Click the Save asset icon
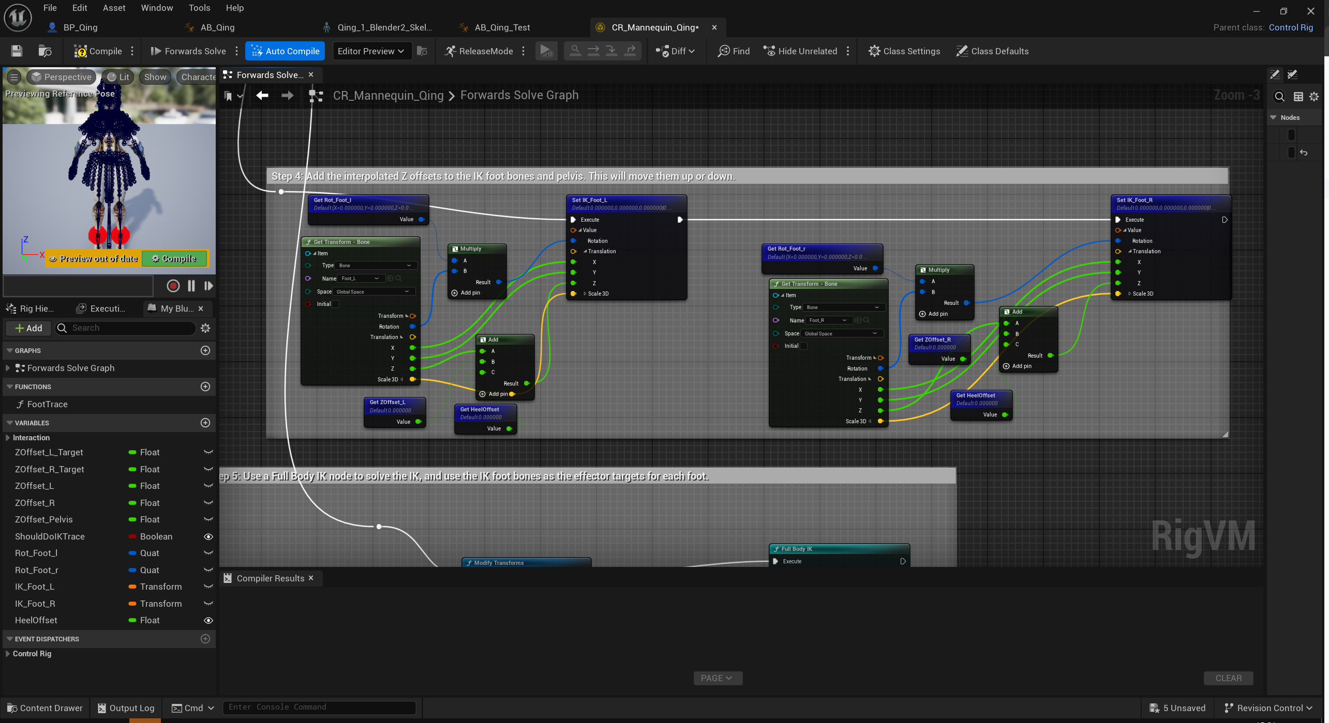 pyautogui.click(x=17, y=51)
